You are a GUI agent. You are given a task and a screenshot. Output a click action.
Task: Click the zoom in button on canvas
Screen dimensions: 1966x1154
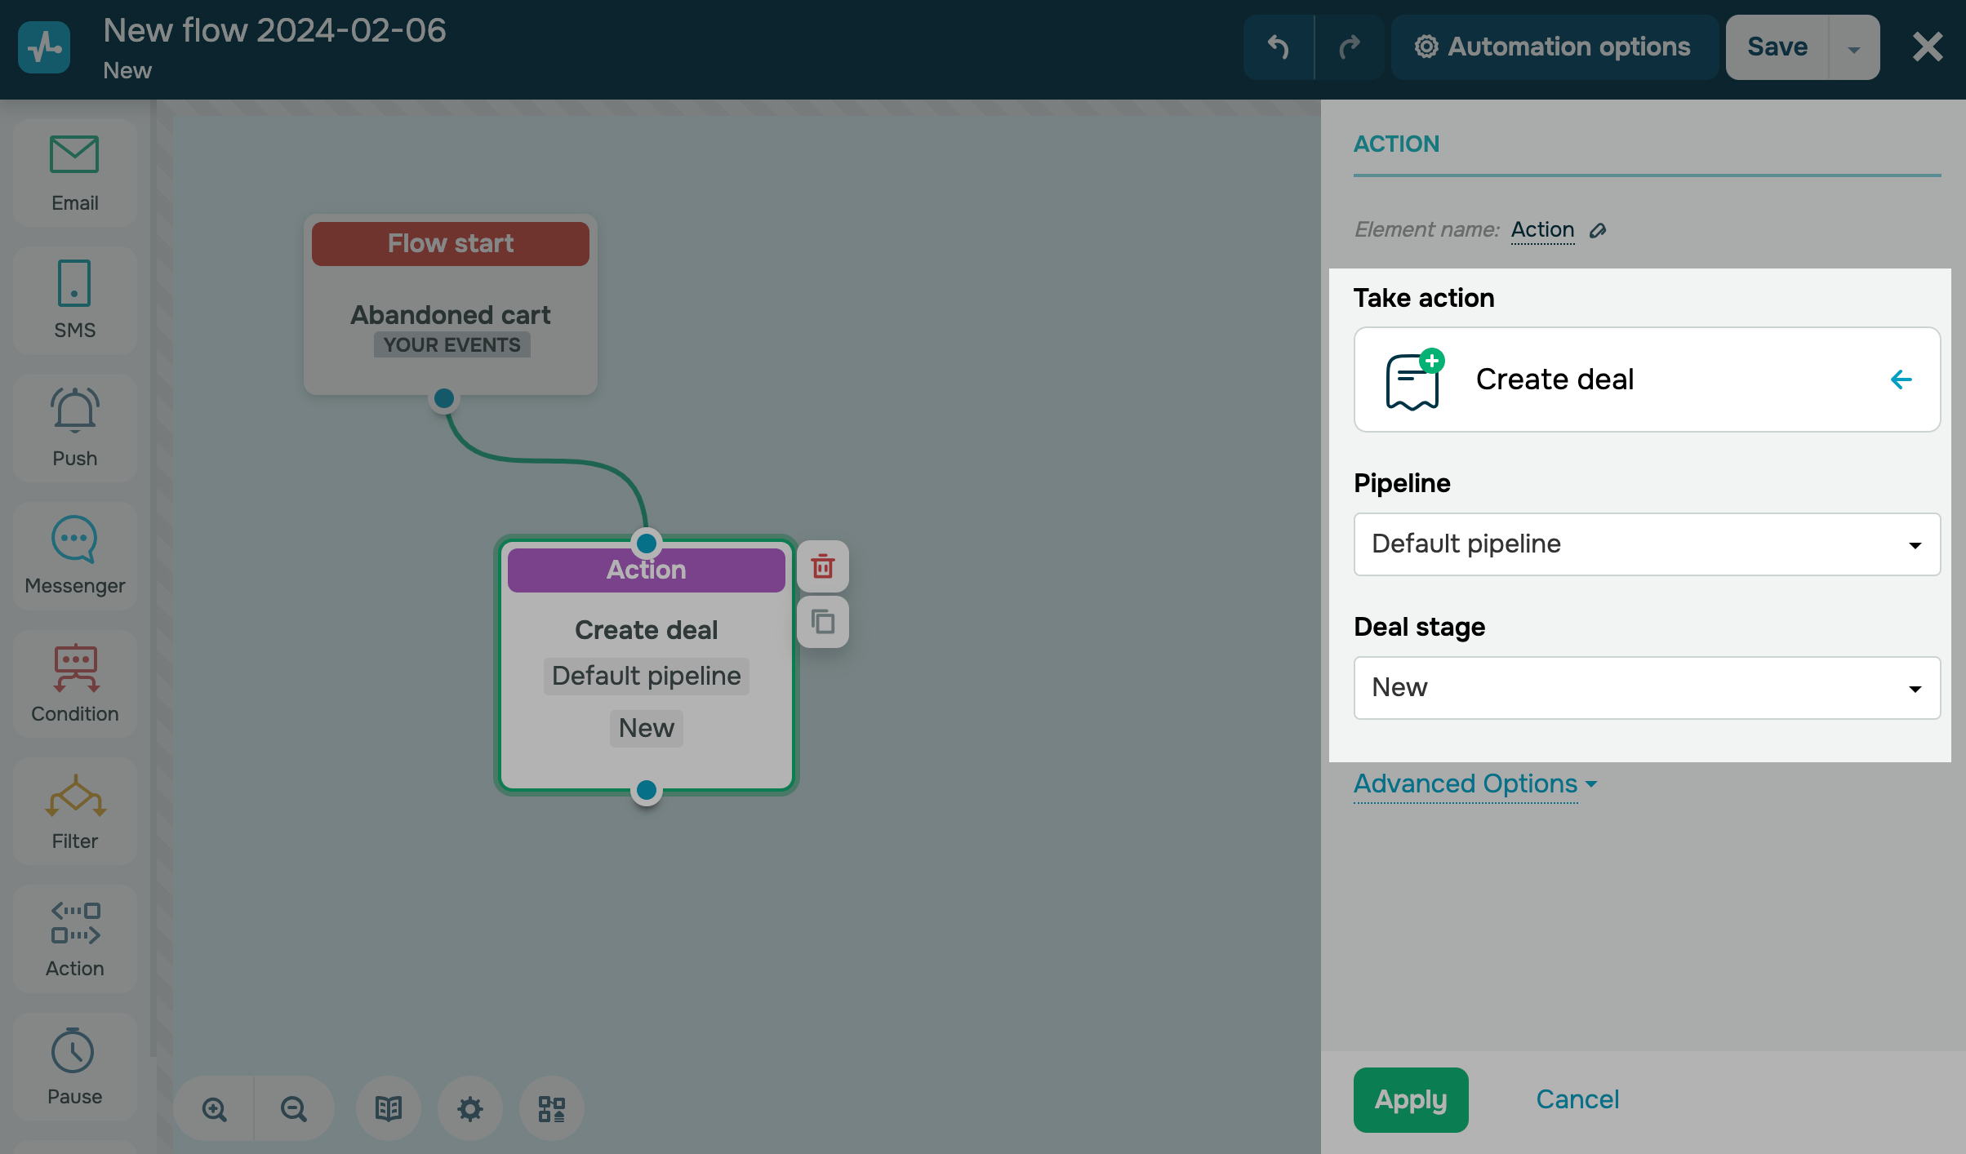[215, 1107]
